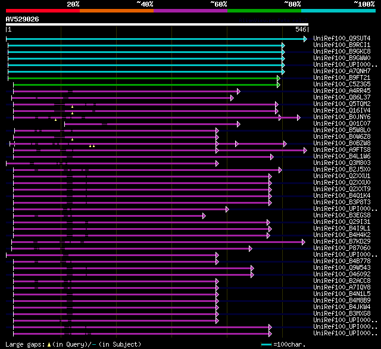Select the UniRef100_Q16IV4 label
The width and height of the screenshot is (381, 349).
(342, 110)
